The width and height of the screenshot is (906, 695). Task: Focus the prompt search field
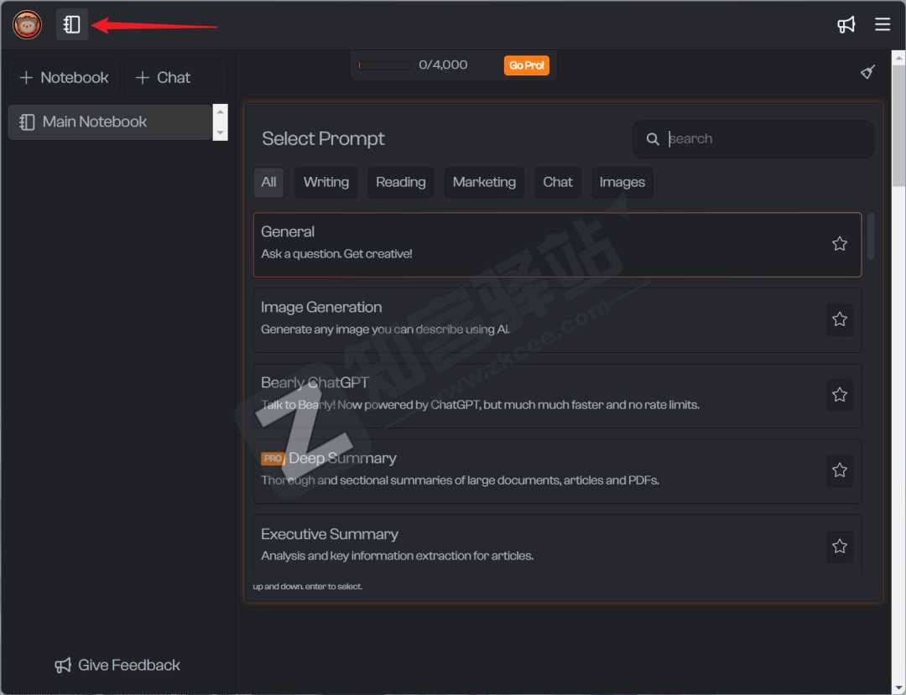point(763,139)
